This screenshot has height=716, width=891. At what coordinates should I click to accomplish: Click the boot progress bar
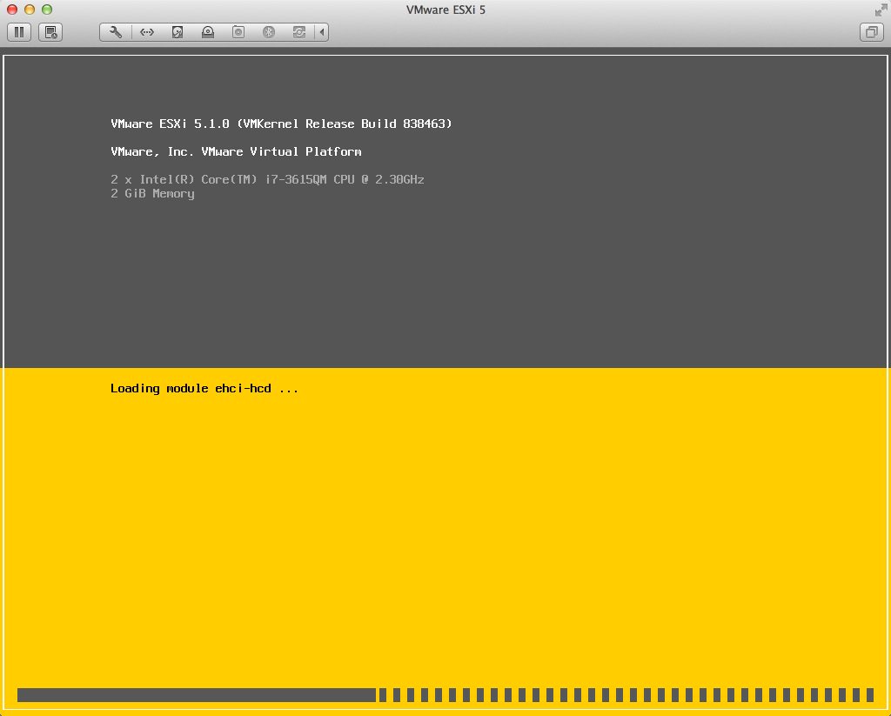(445, 695)
